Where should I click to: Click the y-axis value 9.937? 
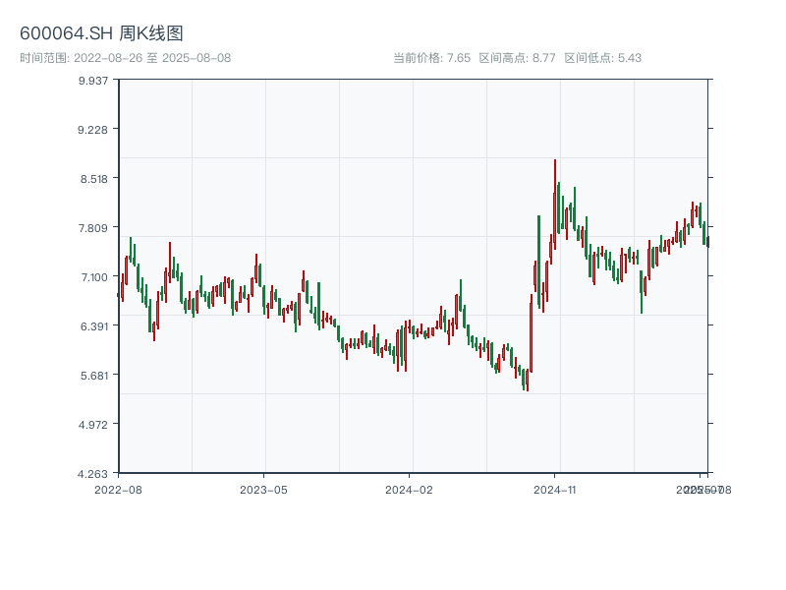pyautogui.click(x=93, y=81)
